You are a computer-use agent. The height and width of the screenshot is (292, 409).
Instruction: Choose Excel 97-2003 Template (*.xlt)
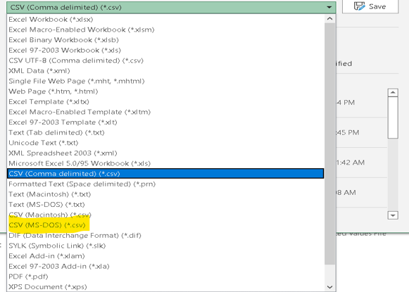coord(165,122)
